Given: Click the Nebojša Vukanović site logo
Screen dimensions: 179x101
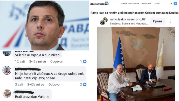Looking at the screenshot, I should point(99,4).
